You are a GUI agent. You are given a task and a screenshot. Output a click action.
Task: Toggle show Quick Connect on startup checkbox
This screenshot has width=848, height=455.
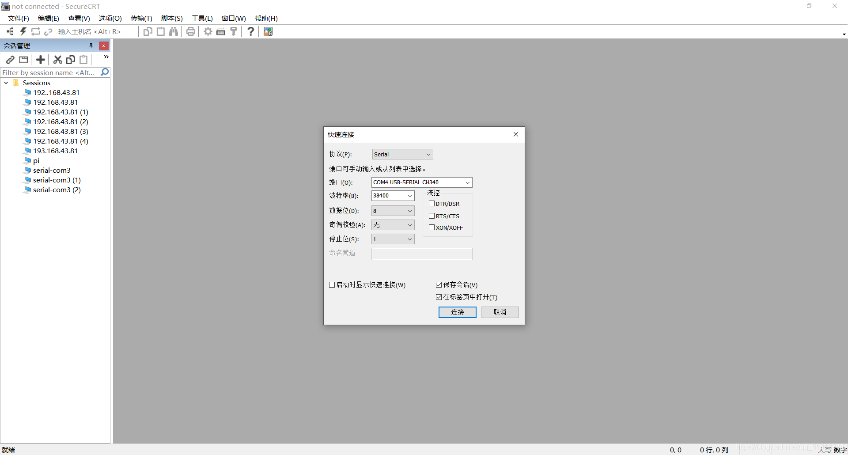point(332,285)
